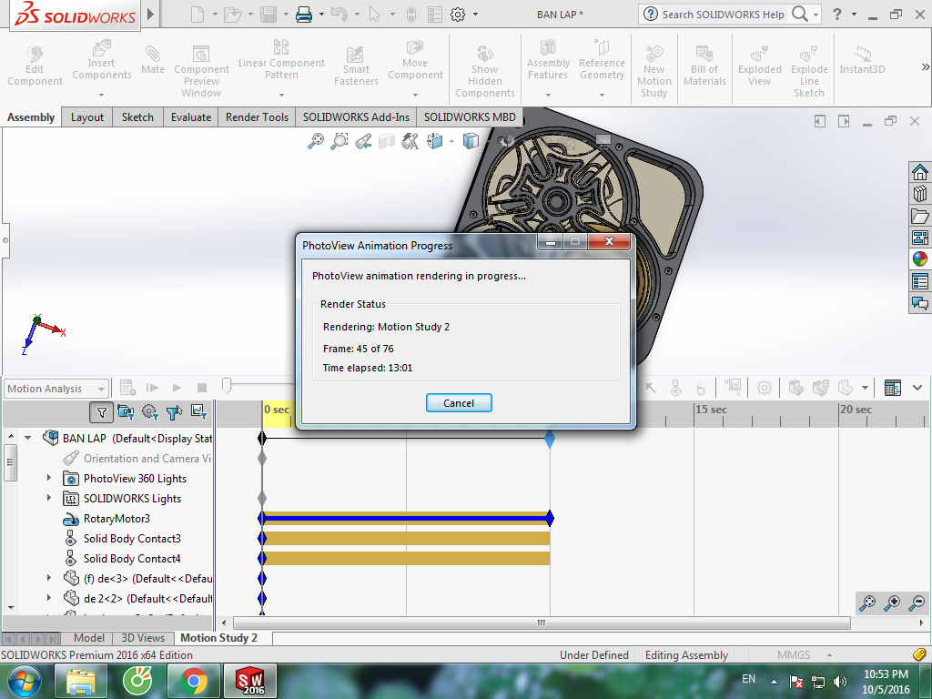The image size is (932, 699).
Task: Open the Options gear icon
Action: tap(458, 15)
